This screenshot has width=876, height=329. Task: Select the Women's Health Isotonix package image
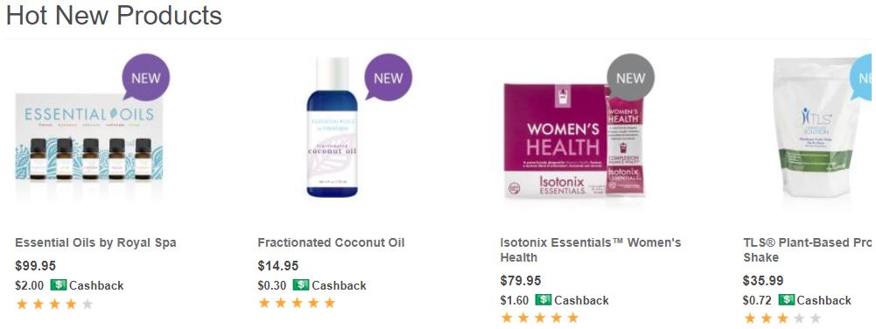pos(575,140)
